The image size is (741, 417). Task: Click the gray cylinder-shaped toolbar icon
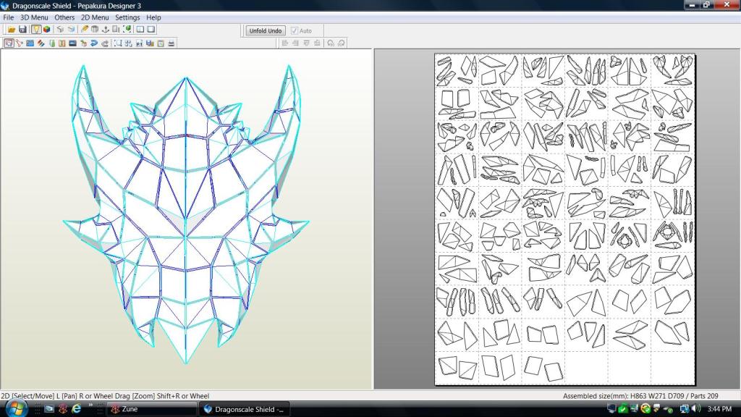95,29
